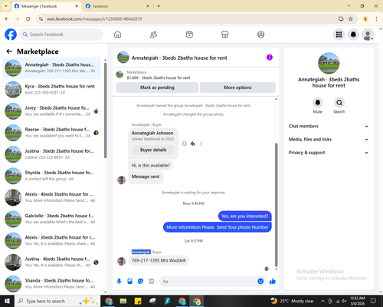Click the Search Facebook field
Image resolution: width=383 pixels, height=307 pixels.
pos(61,35)
